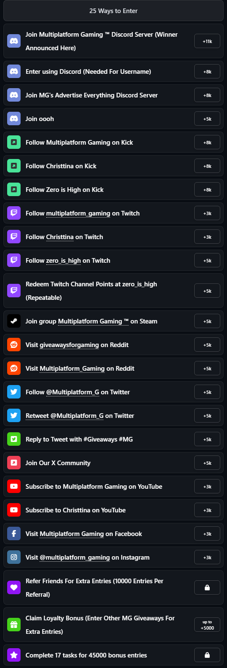Expand Reply to Tweet with #Giveaways #MG
This screenshot has width=227, height=668.
click(x=113, y=439)
